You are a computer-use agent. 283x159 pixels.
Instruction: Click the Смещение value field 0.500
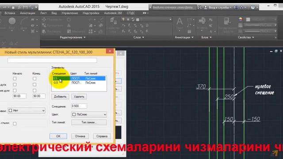pyautogui.click(x=79, y=106)
